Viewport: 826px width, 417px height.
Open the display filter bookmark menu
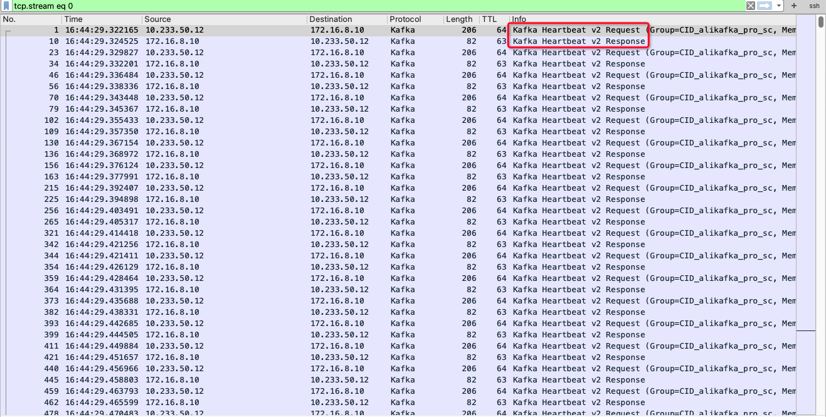coord(6,6)
